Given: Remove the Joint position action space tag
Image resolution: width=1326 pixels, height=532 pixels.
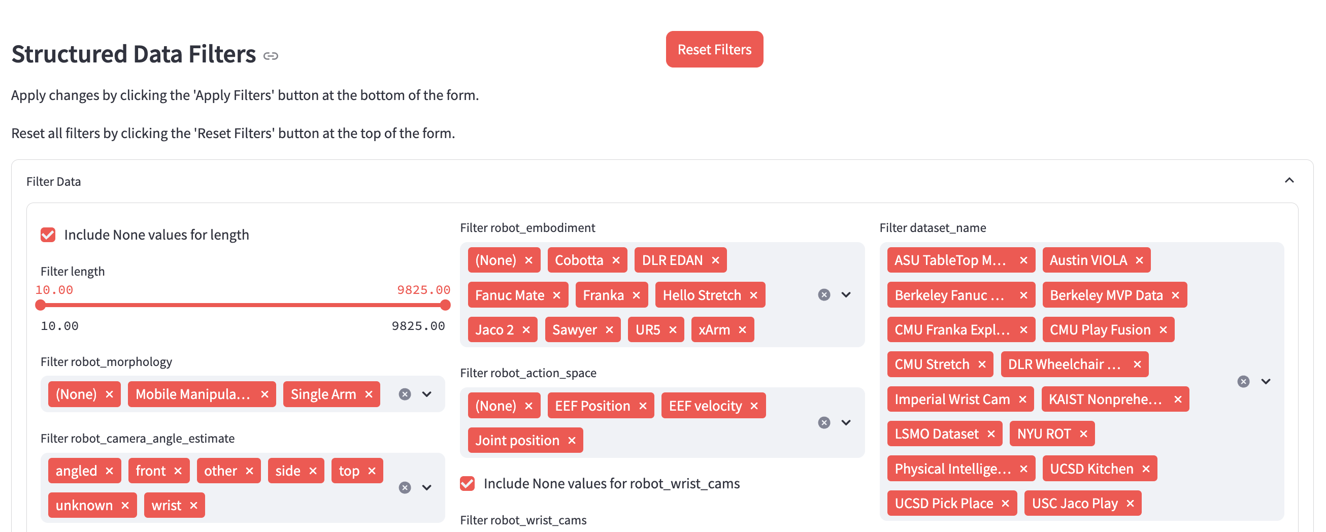Looking at the screenshot, I should [x=572, y=441].
